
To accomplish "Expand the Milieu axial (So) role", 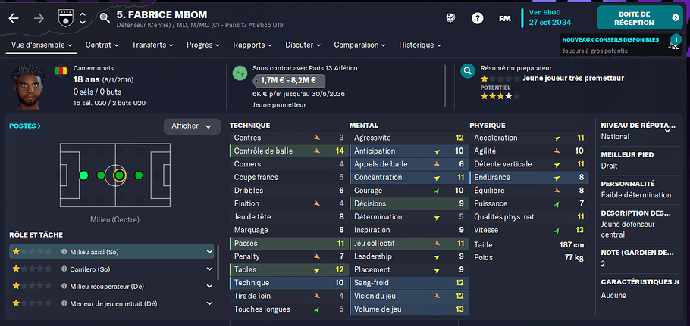I will click(x=209, y=252).
